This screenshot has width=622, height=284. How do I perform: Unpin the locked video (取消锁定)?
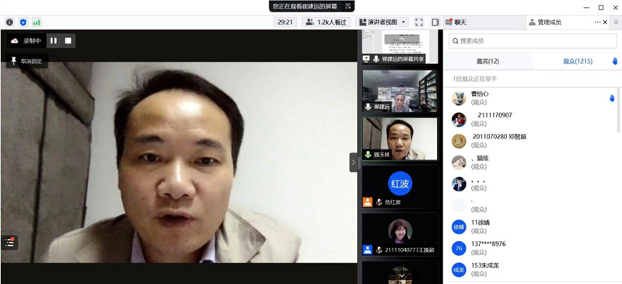click(27, 61)
